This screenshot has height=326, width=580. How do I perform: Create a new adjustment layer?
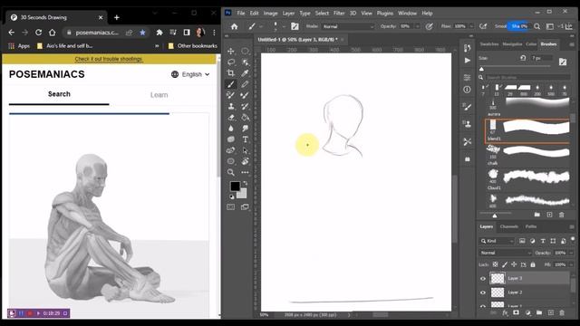527,312
